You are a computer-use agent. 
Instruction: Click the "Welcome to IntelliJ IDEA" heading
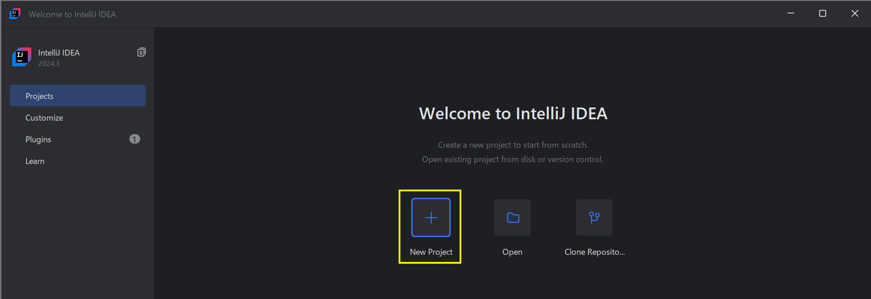click(x=513, y=113)
